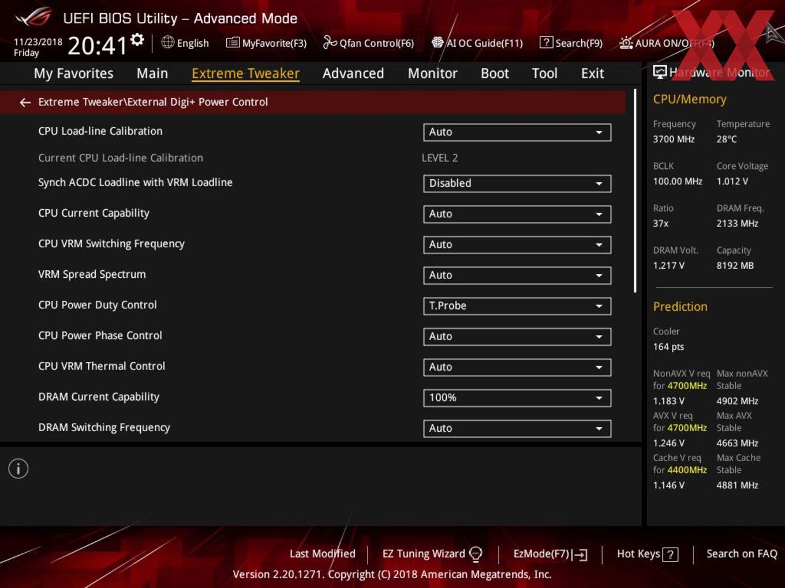This screenshot has height=588, width=785.
Task: Click the EZ Tuning Wizard bulb icon
Action: [x=476, y=554]
